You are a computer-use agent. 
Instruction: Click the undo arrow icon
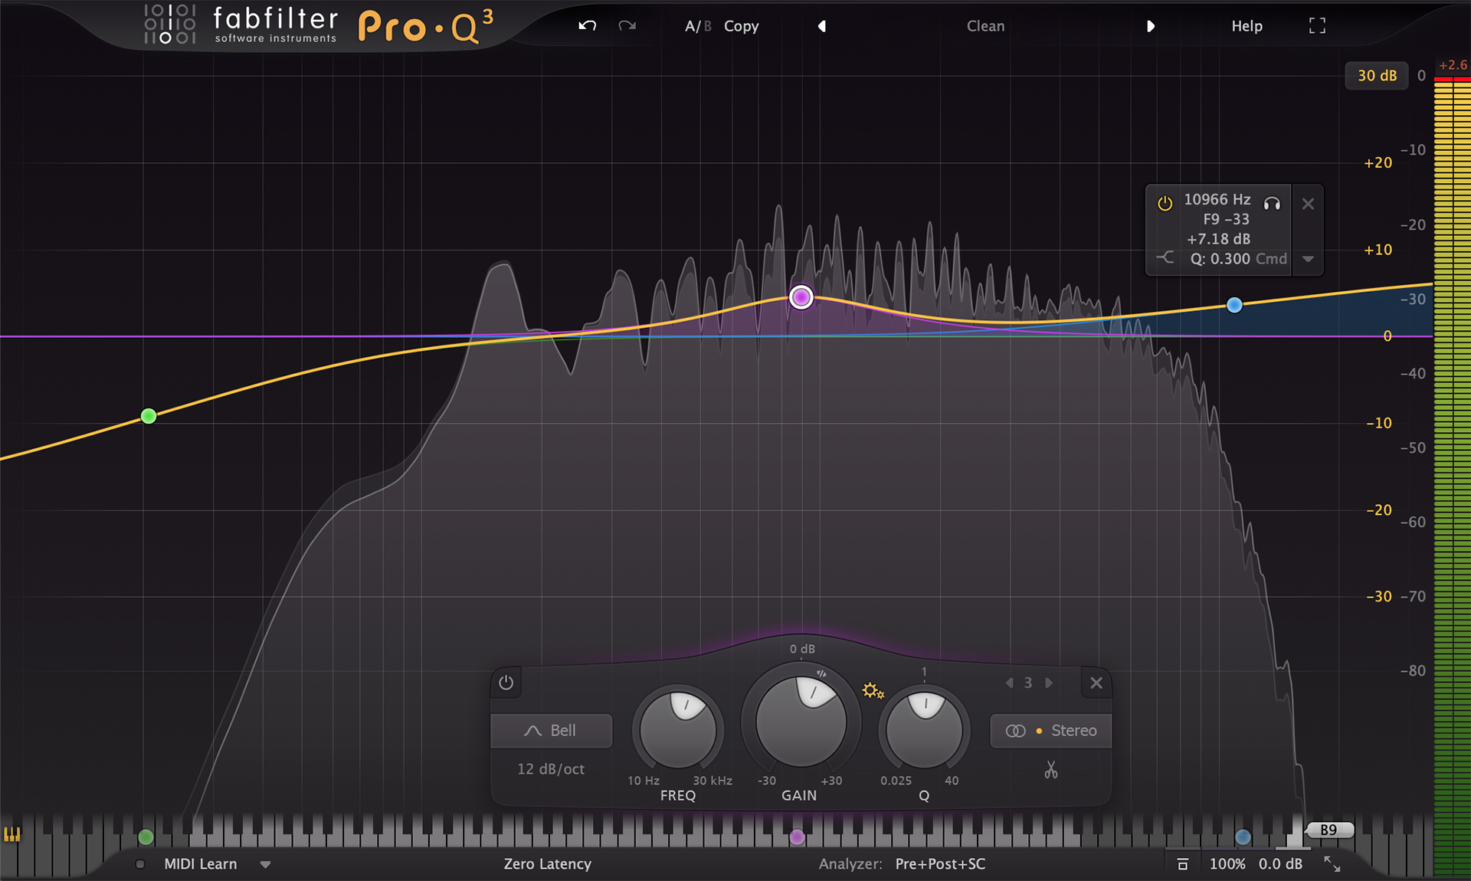588,26
